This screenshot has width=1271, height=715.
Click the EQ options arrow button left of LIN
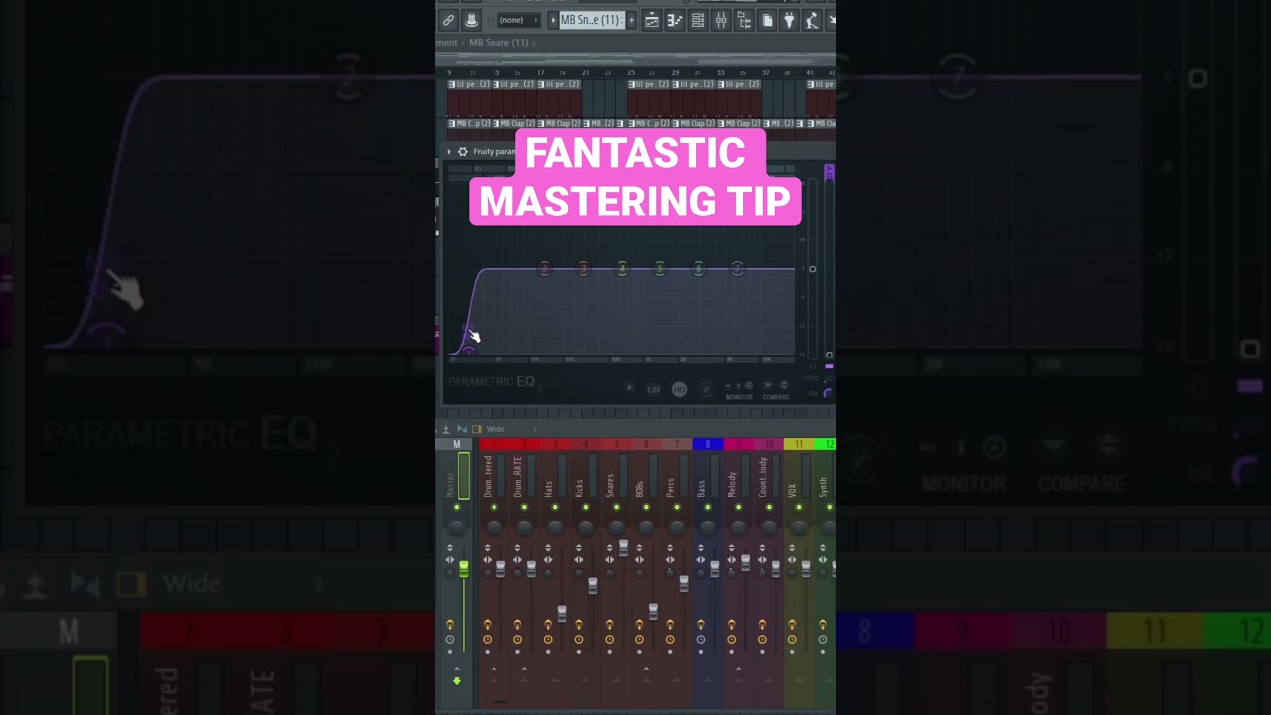(630, 388)
